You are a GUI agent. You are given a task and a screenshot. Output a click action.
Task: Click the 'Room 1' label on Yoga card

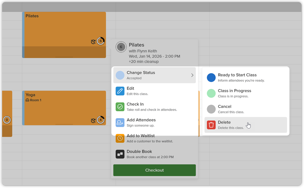pyautogui.click(x=36, y=100)
